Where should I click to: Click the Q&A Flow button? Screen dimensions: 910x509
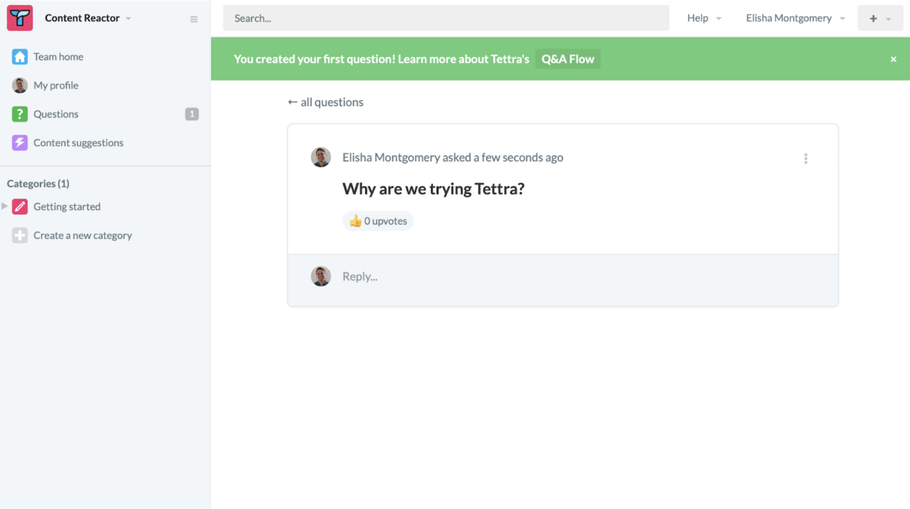pos(568,59)
